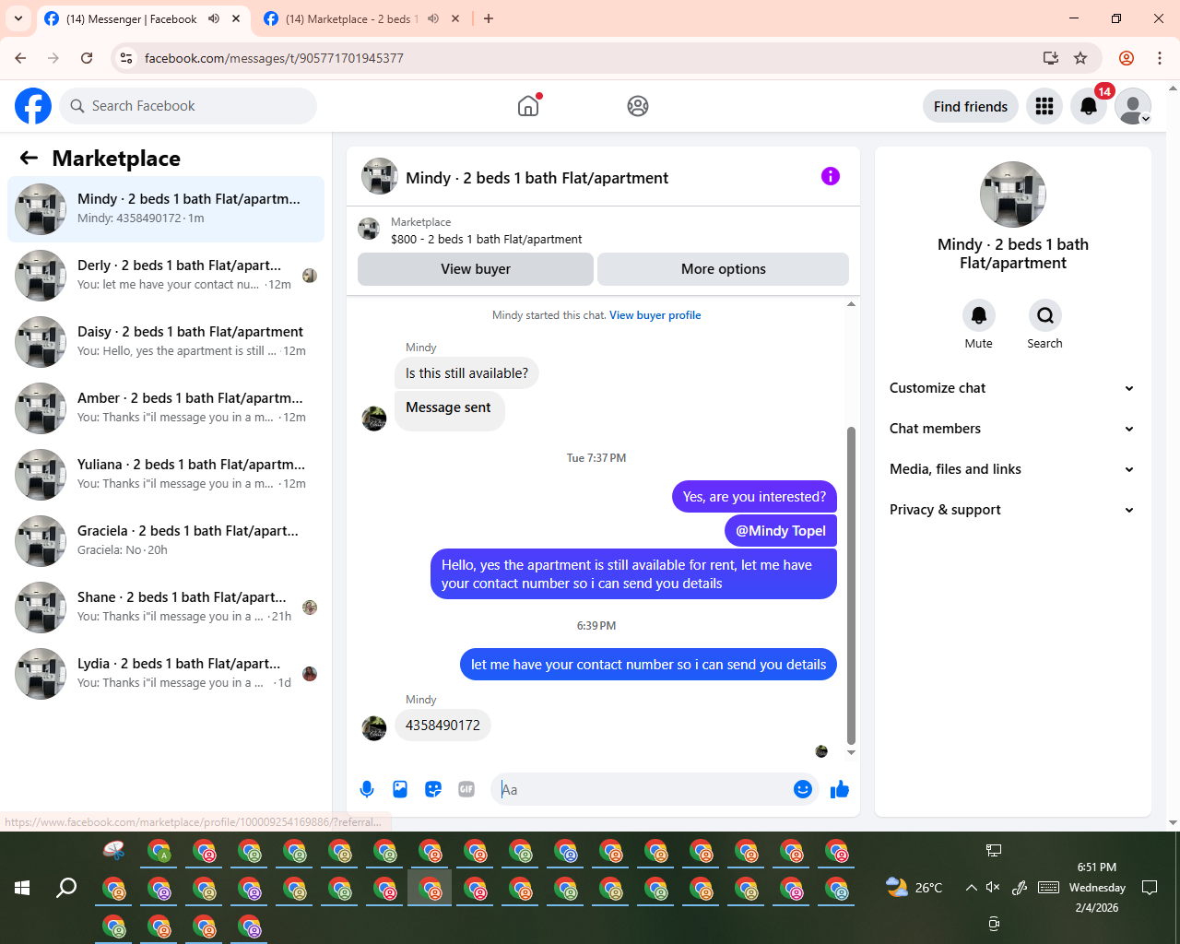
Task: Click the @Mindy Topel mention
Action: point(781,530)
